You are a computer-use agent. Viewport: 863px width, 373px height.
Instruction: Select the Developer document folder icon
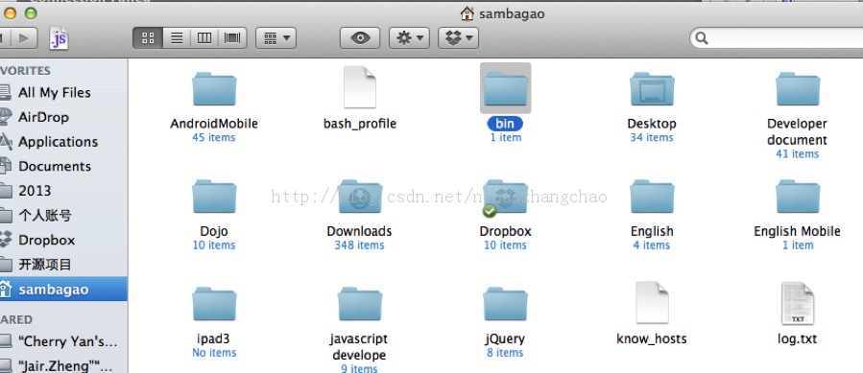tap(798, 88)
